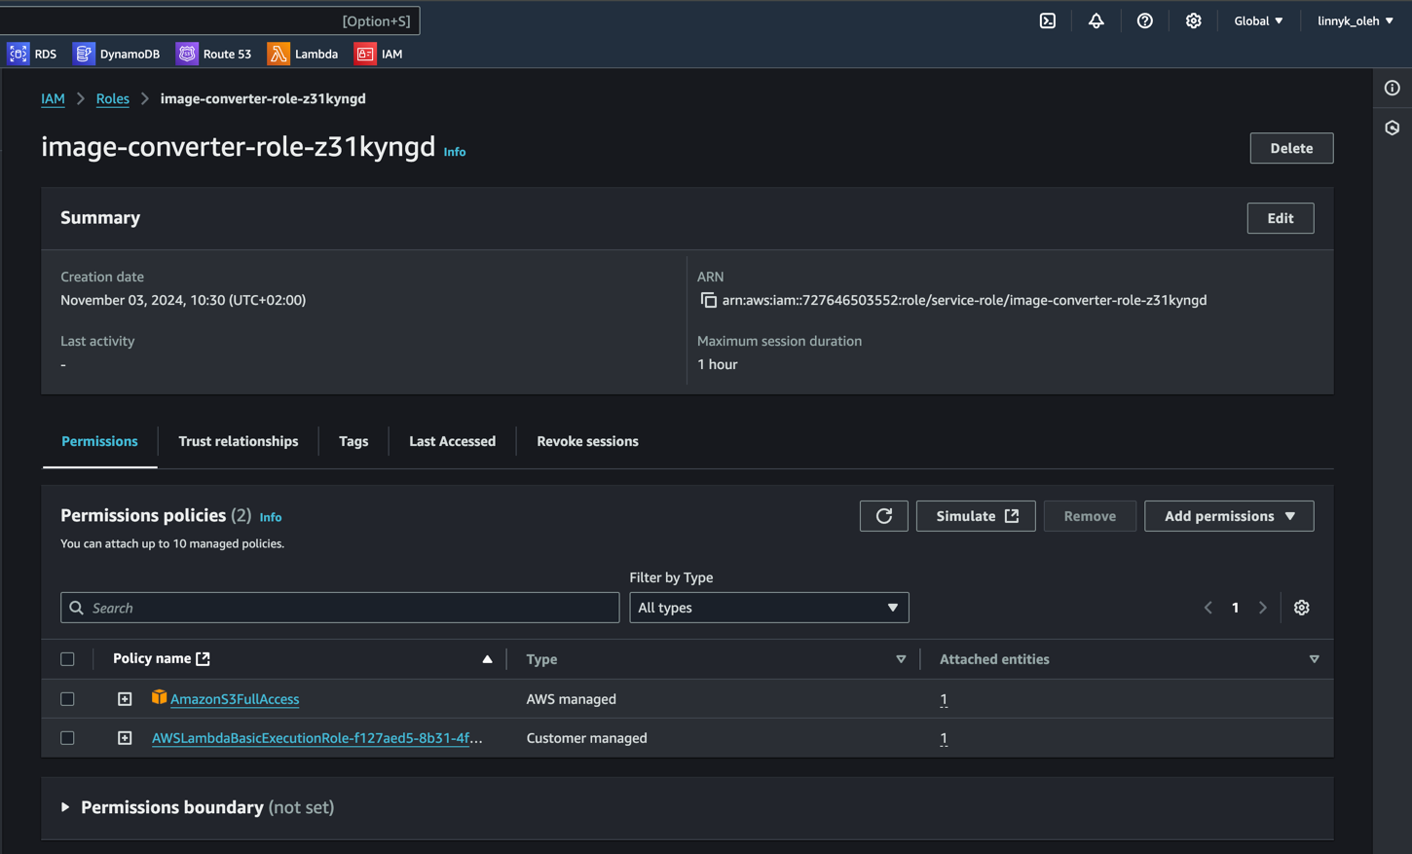
Task: Click the Simulate button
Action: pos(976,516)
